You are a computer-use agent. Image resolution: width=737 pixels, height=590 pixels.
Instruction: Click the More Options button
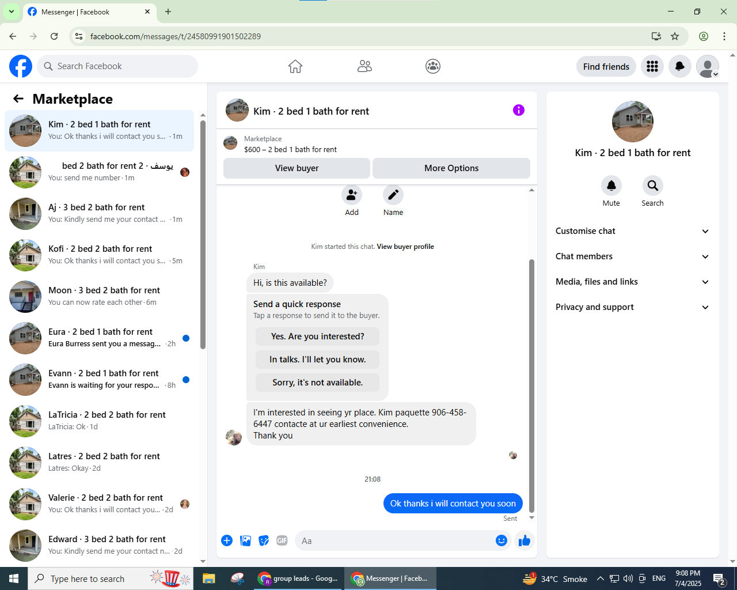(x=451, y=168)
